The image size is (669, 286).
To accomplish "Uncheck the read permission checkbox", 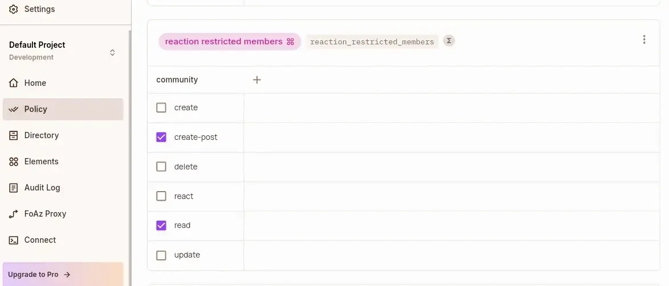I will click(161, 225).
